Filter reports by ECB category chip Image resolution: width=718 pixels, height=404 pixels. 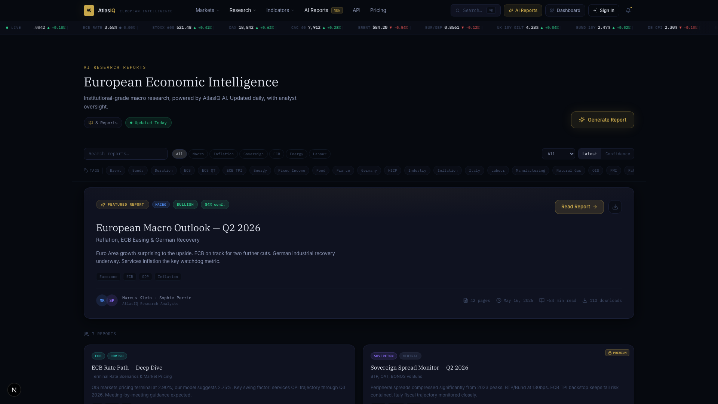277,154
